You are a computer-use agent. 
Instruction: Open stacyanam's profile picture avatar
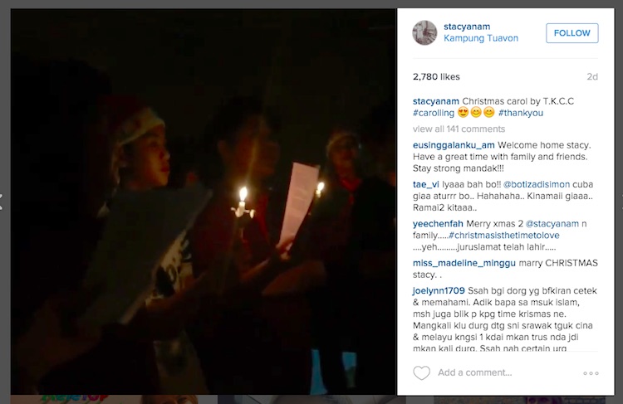(x=424, y=32)
